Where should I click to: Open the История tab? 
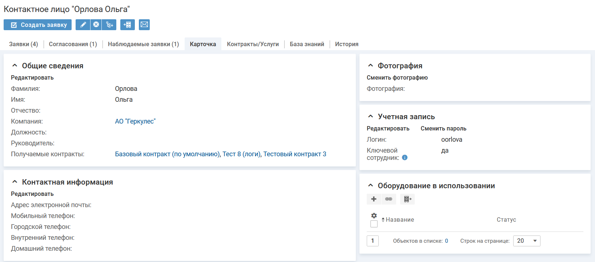click(x=347, y=44)
